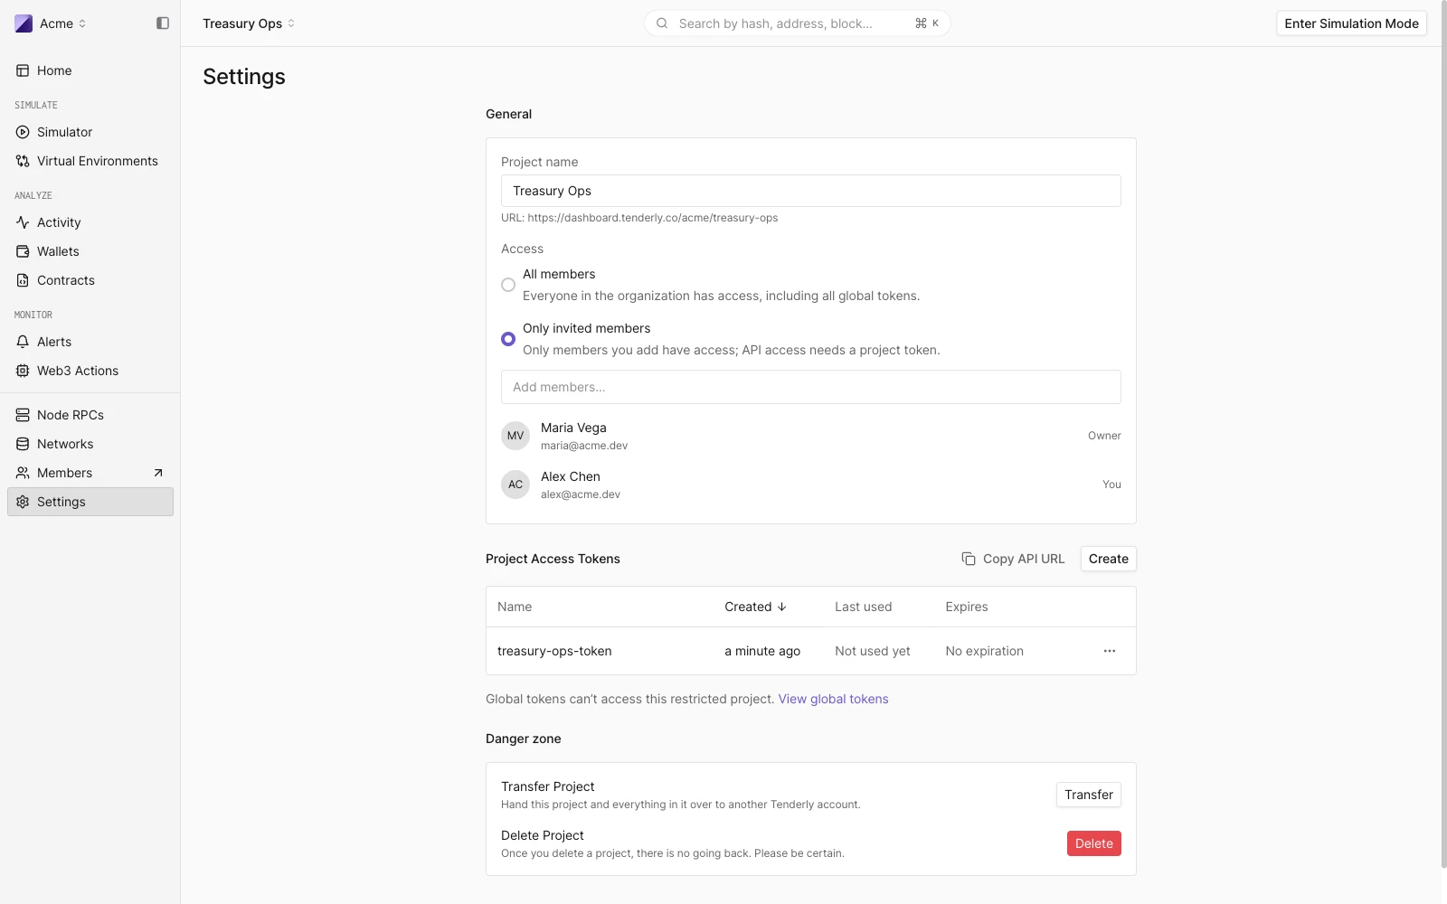The height and width of the screenshot is (904, 1447).
Task: Click the Simulator play icon
Action: point(23,132)
